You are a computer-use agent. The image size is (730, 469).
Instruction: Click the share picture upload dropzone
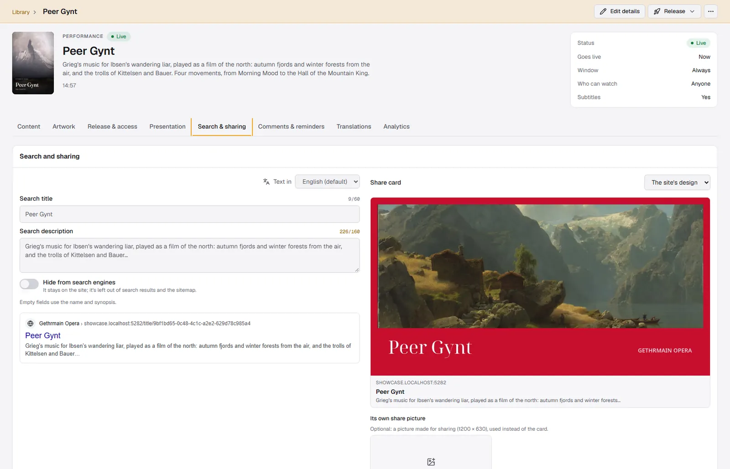click(431, 452)
